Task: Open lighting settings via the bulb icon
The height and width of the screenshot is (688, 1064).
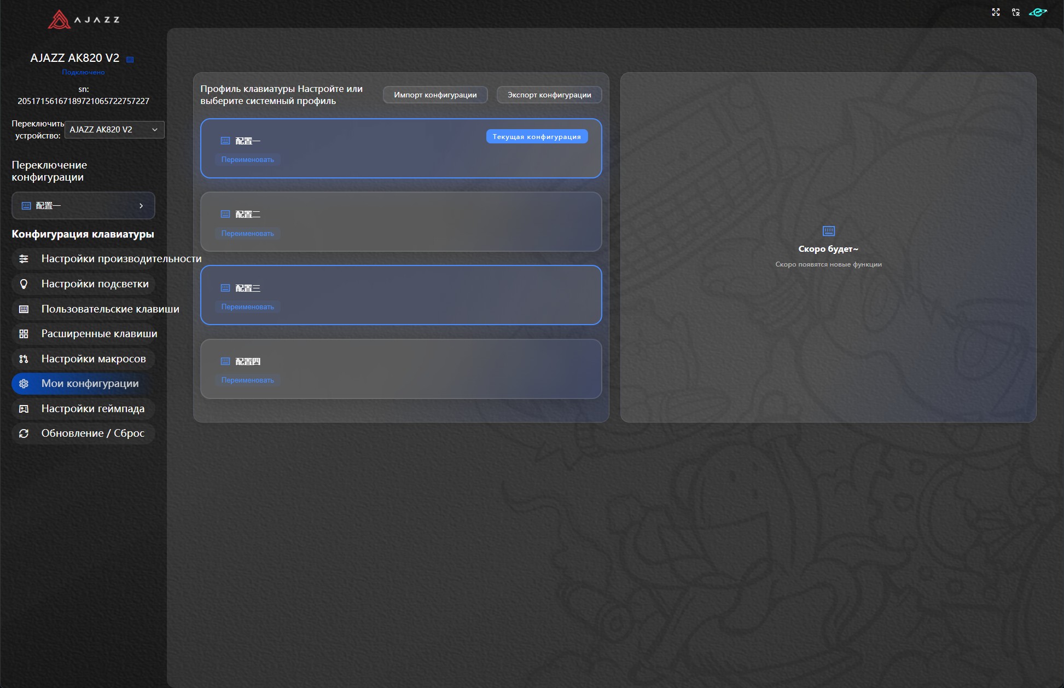Action: coord(24,284)
